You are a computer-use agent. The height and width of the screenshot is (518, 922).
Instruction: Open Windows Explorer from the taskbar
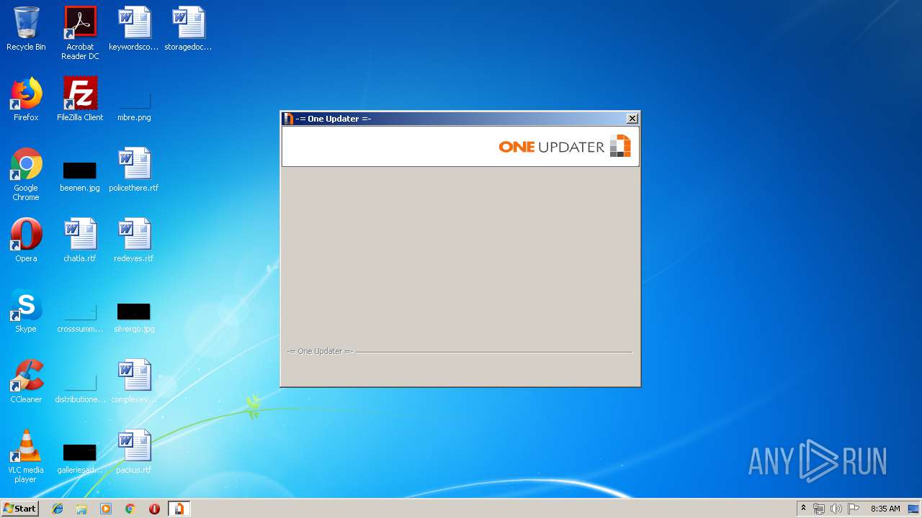81,509
